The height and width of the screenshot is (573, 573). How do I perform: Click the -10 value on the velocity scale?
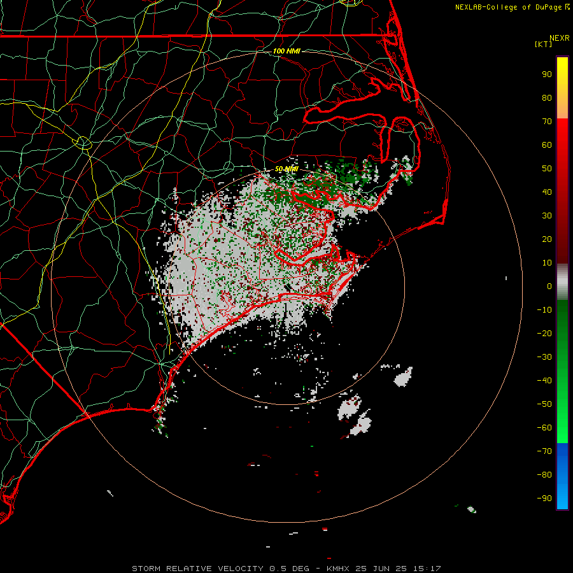pyautogui.click(x=544, y=310)
